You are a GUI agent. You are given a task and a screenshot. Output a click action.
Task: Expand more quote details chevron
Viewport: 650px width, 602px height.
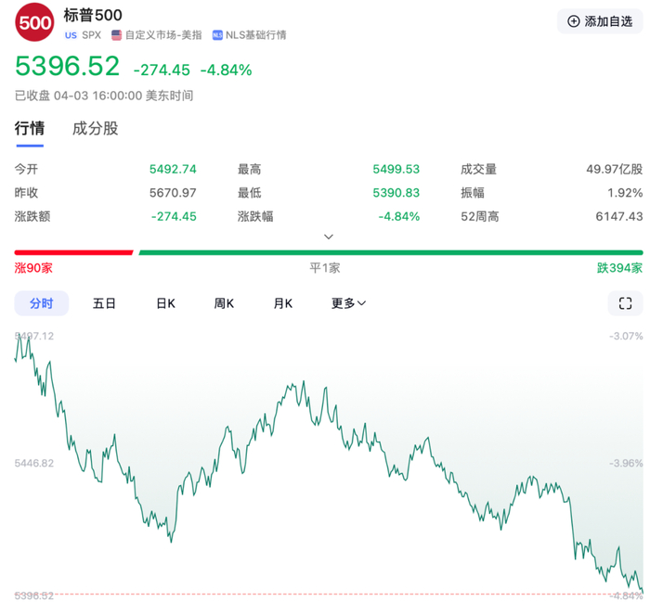(329, 237)
